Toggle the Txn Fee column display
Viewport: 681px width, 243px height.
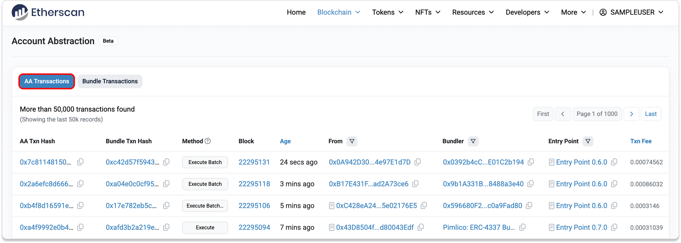pos(640,141)
